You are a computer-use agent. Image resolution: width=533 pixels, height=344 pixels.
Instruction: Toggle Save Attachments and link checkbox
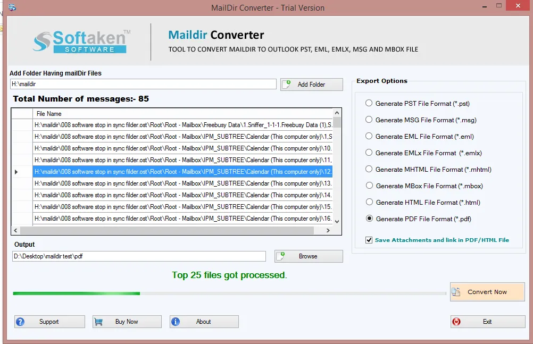tap(369, 240)
